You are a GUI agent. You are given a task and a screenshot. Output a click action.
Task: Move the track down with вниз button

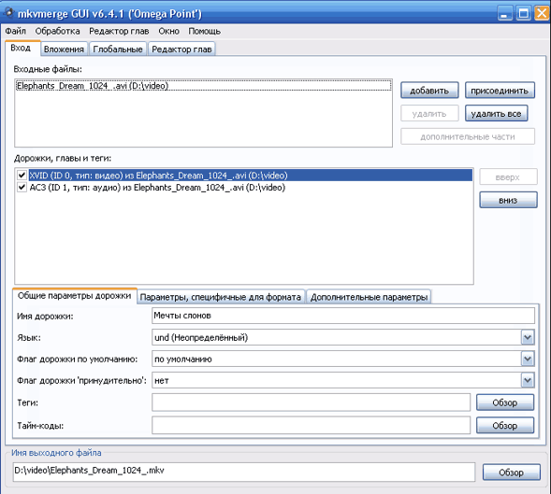point(508,200)
